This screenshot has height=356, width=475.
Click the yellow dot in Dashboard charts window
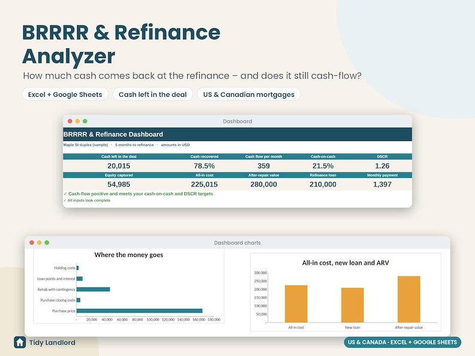[x=39, y=243]
